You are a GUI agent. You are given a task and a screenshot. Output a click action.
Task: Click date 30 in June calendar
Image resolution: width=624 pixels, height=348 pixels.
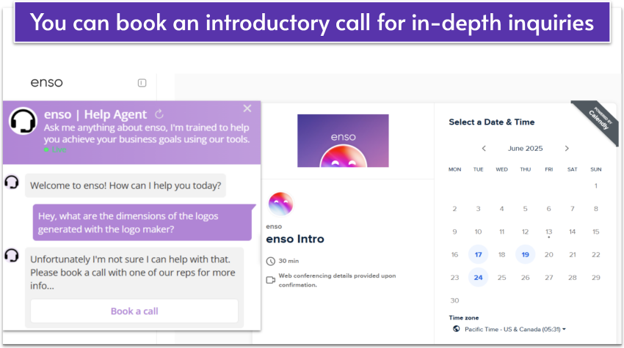tap(454, 300)
